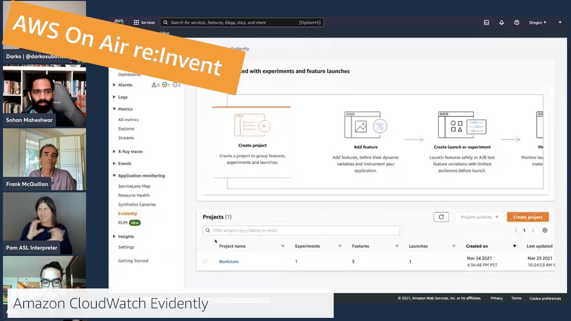Select Evidently in the sidebar

pos(128,214)
